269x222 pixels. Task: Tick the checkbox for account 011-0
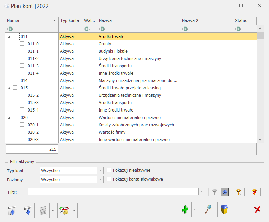[22, 44]
